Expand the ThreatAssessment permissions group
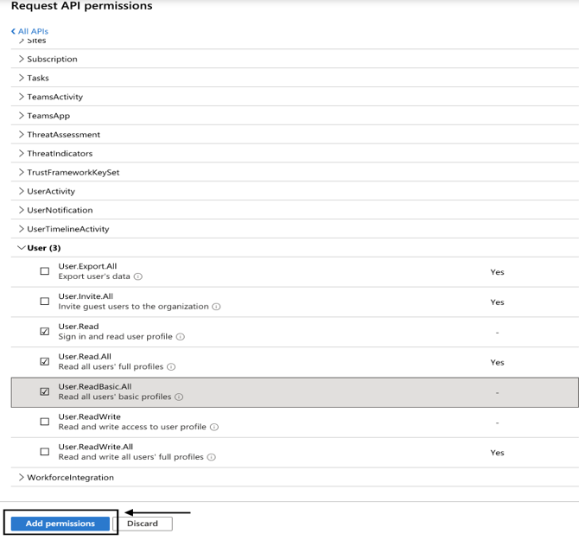This screenshot has height=540, width=579. [22, 135]
